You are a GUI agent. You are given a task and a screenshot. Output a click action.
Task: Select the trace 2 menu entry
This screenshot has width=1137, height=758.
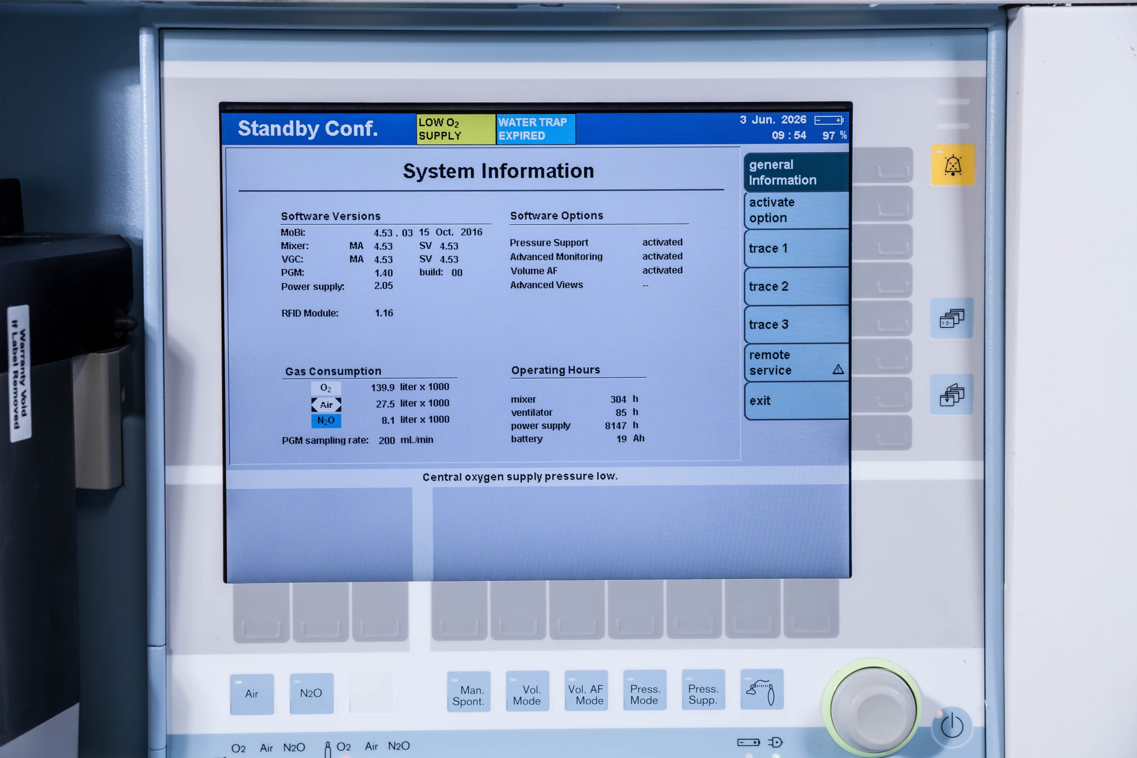(796, 286)
